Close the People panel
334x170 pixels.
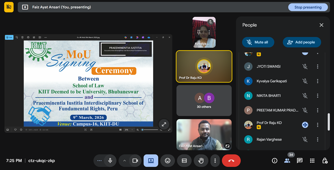321,25
